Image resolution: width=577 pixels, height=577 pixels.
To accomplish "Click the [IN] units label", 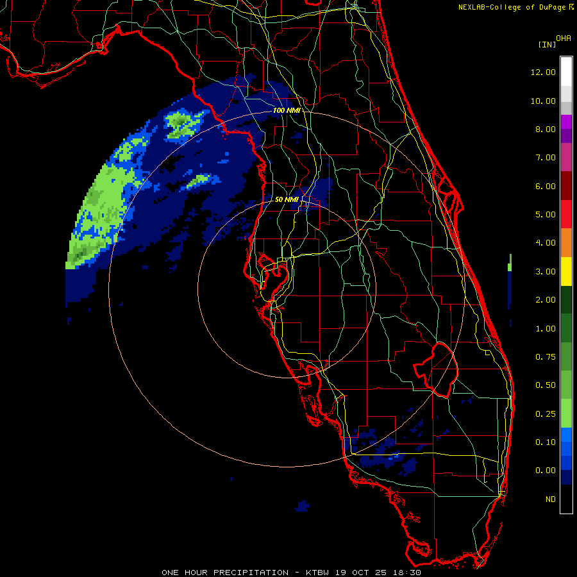I will (x=547, y=44).
